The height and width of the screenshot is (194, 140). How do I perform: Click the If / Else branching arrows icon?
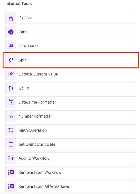tap(11, 18)
